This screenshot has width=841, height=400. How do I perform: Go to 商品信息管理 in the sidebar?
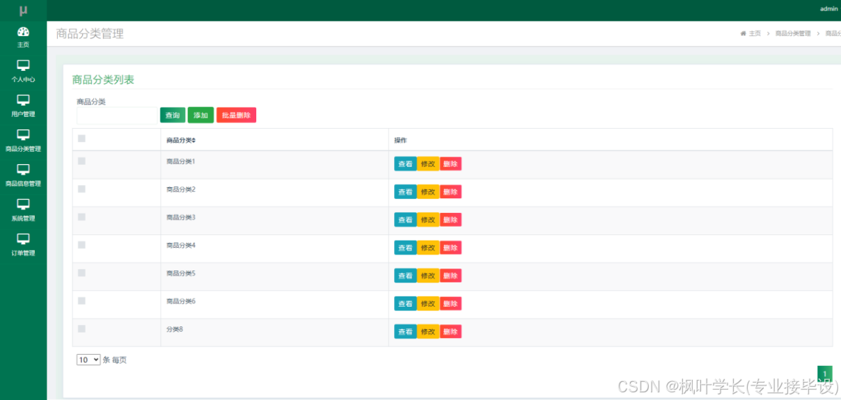(x=23, y=184)
